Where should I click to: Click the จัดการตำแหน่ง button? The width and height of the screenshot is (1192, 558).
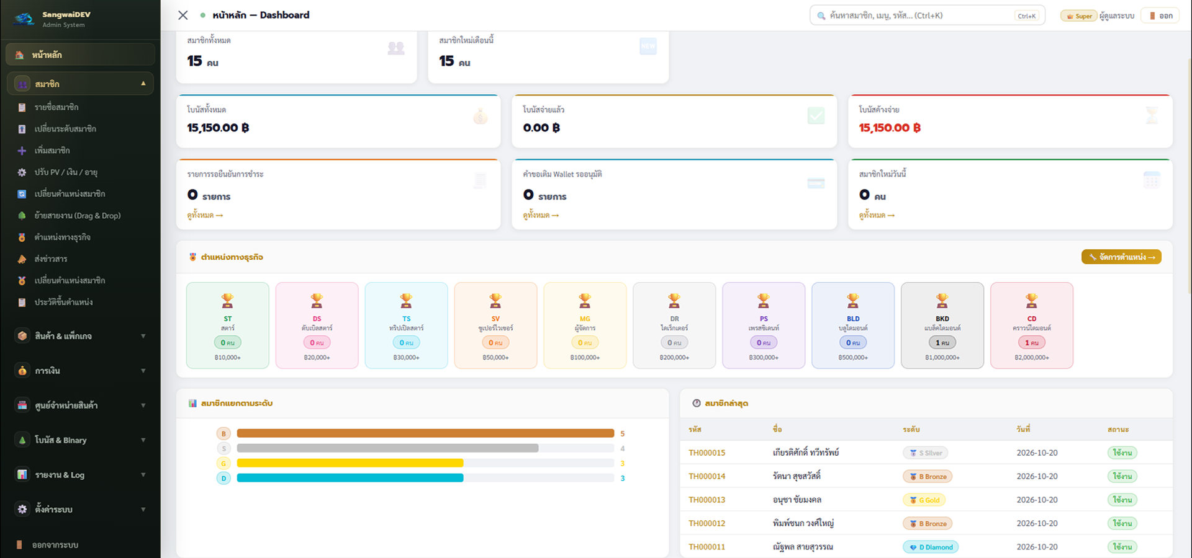click(1121, 257)
